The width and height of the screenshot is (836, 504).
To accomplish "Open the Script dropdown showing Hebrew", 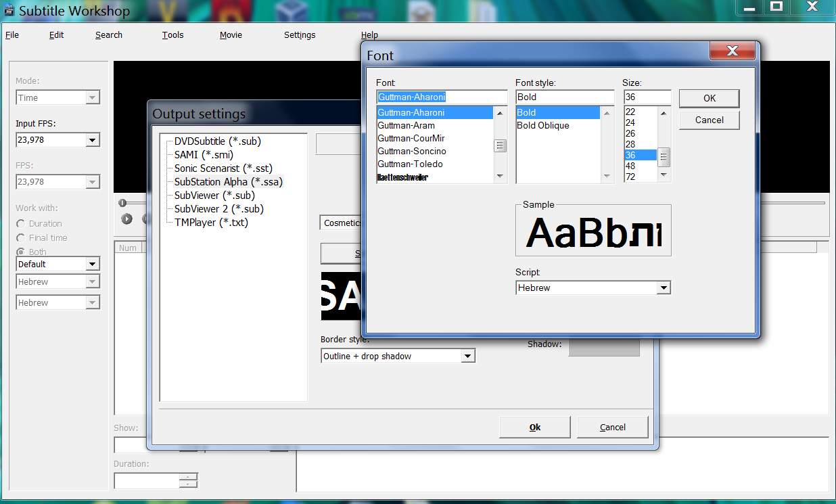I will click(664, 288).
